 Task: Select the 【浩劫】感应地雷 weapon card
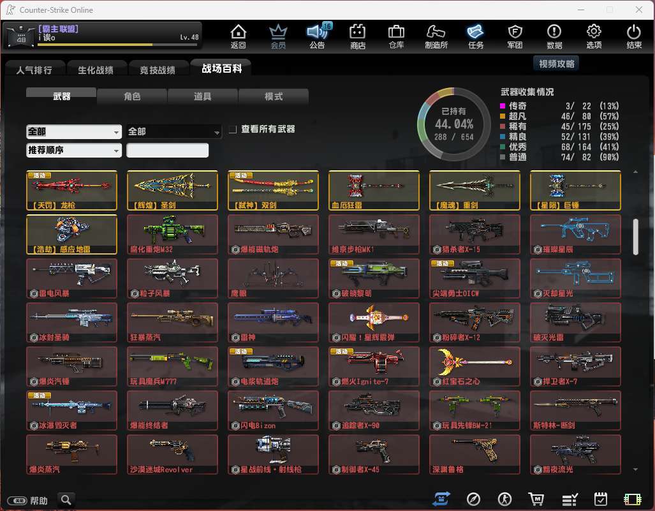click(x=72, y=234)
